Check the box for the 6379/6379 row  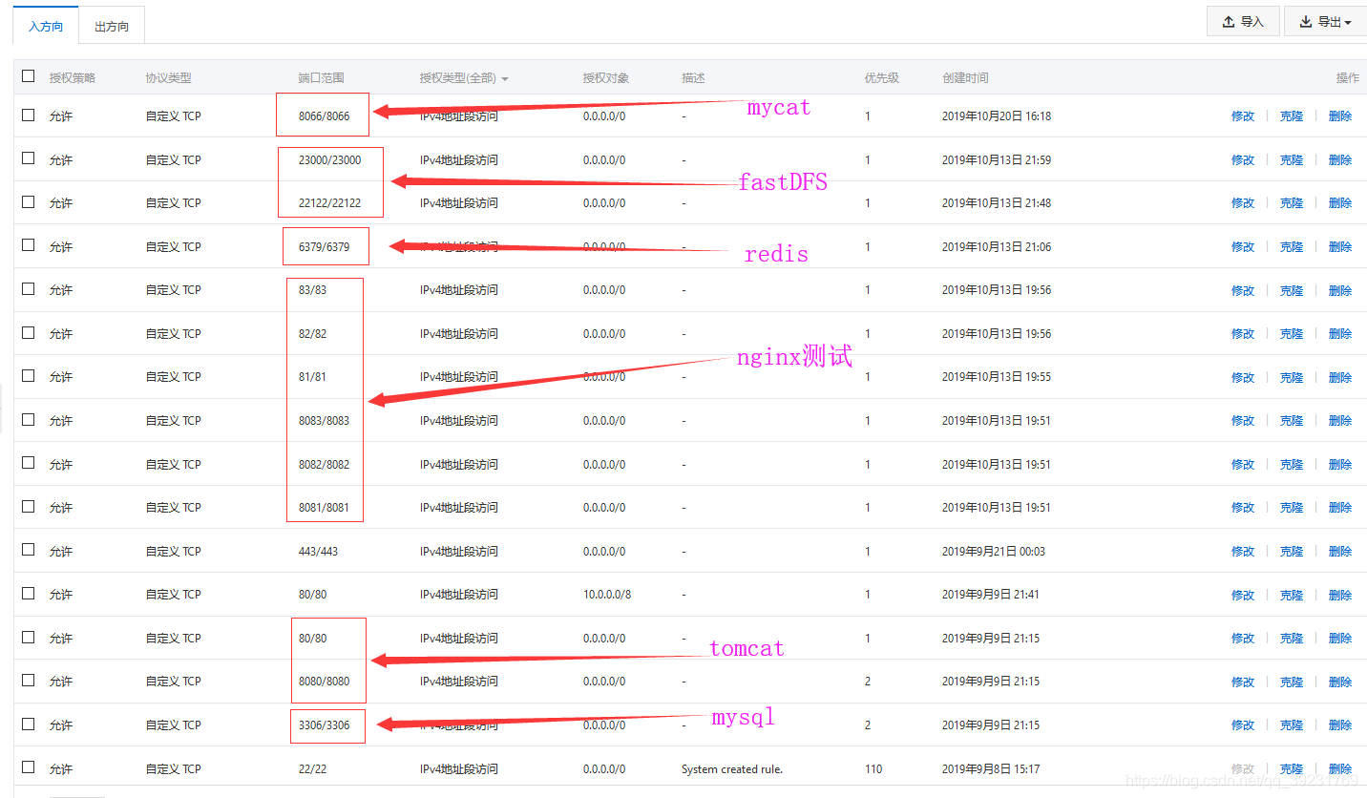click(29, 245)
